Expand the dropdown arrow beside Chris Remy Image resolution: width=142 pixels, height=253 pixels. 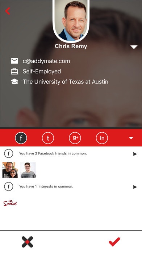click(x=134, y=47)
